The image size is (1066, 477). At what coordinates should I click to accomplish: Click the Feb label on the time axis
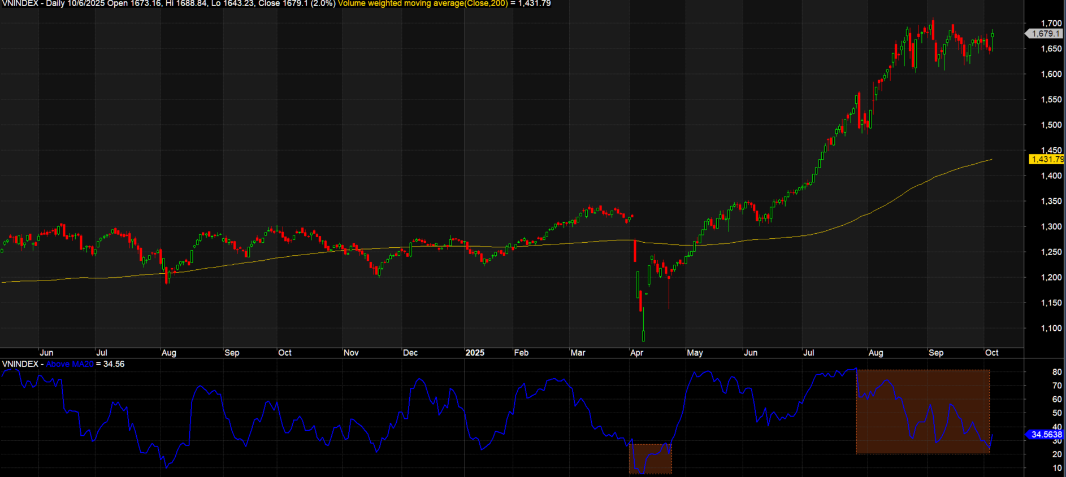click(x=521, y=353)
